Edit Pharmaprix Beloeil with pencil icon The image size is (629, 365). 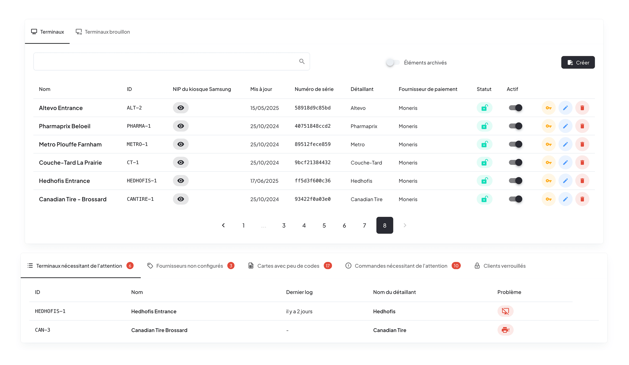coord(565,126)
